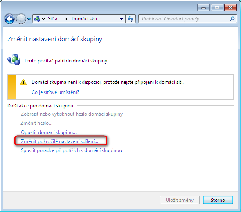This screenshot has height=212, width=241.
Task: Cancel with the Storno button
Action: 218,200
